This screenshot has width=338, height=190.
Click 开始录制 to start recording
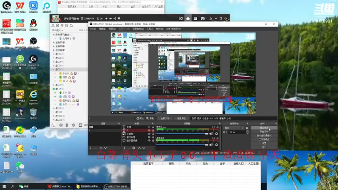pos(264,132)
